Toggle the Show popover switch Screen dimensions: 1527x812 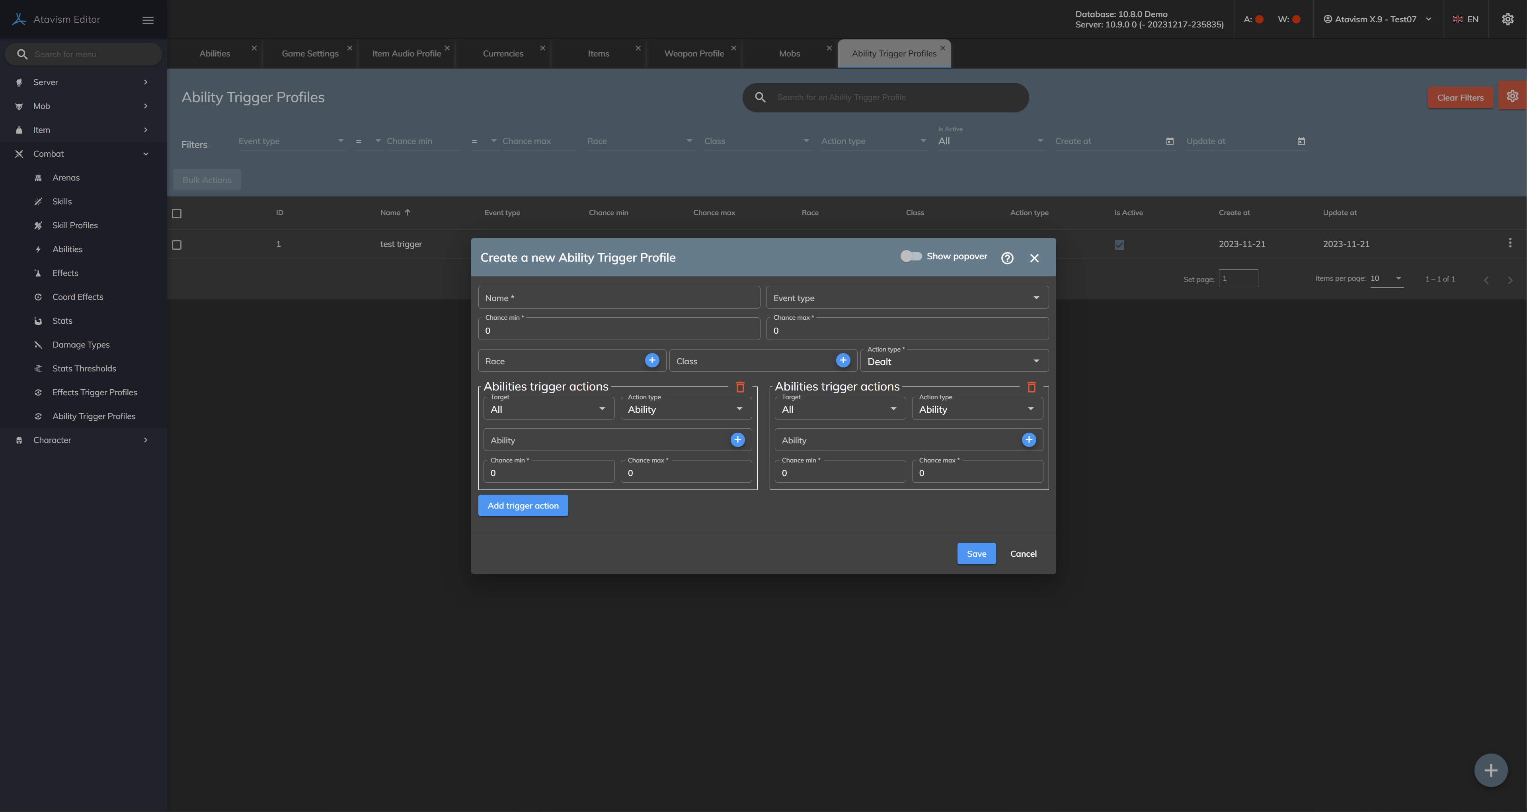click(x=911, y=256)
